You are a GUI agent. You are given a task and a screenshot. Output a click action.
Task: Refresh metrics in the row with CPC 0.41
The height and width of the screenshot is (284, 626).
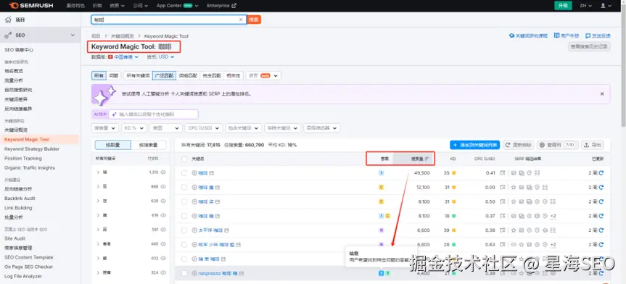click(601, 173)
